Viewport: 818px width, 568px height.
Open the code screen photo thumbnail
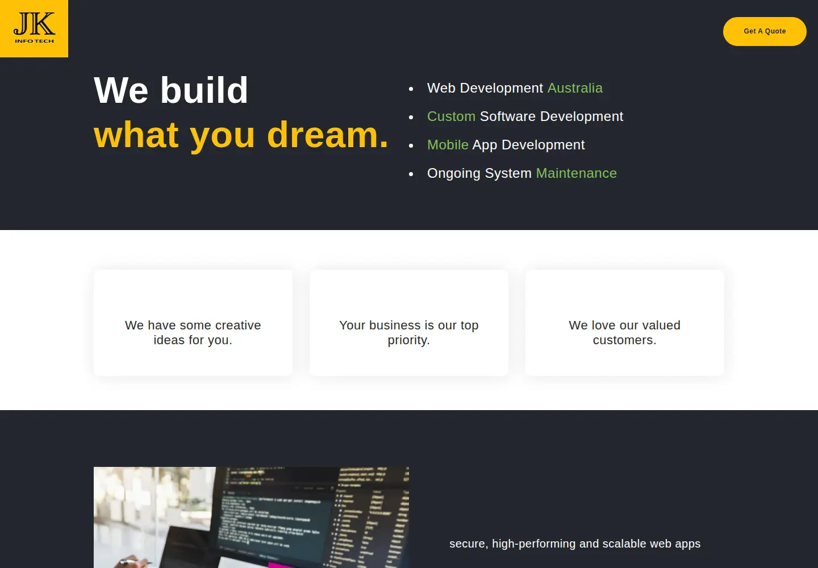pos(251,517)
